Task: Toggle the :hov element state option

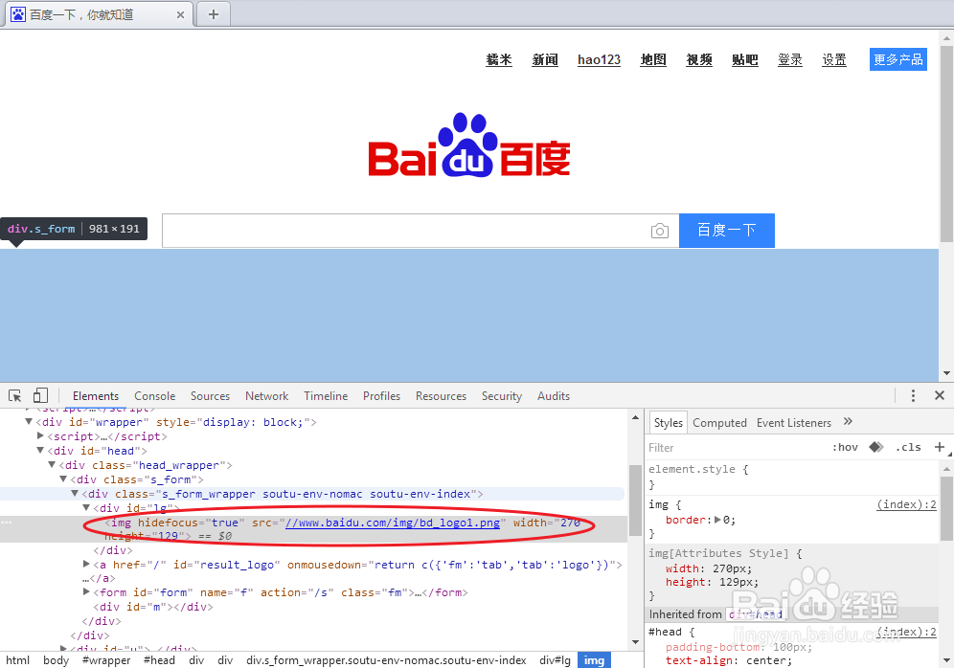Action: pos(845,447)
